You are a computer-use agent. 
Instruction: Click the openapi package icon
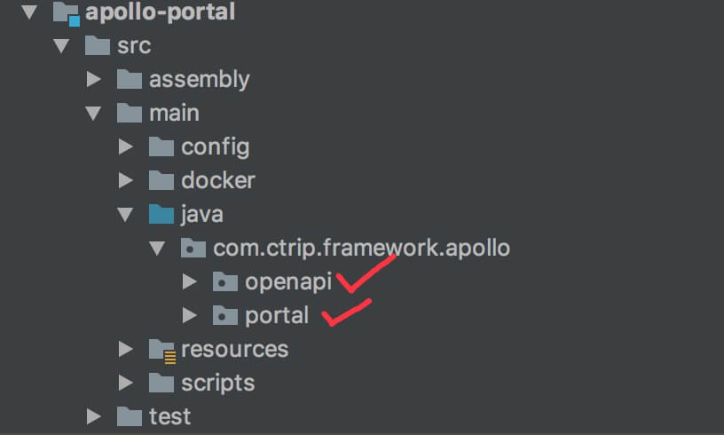coord(225,282)
